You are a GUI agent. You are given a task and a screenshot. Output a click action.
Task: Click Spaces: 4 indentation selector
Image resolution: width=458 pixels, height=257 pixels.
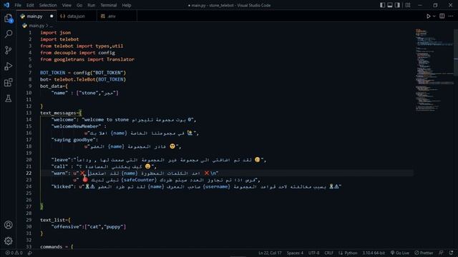click(295, 253)
